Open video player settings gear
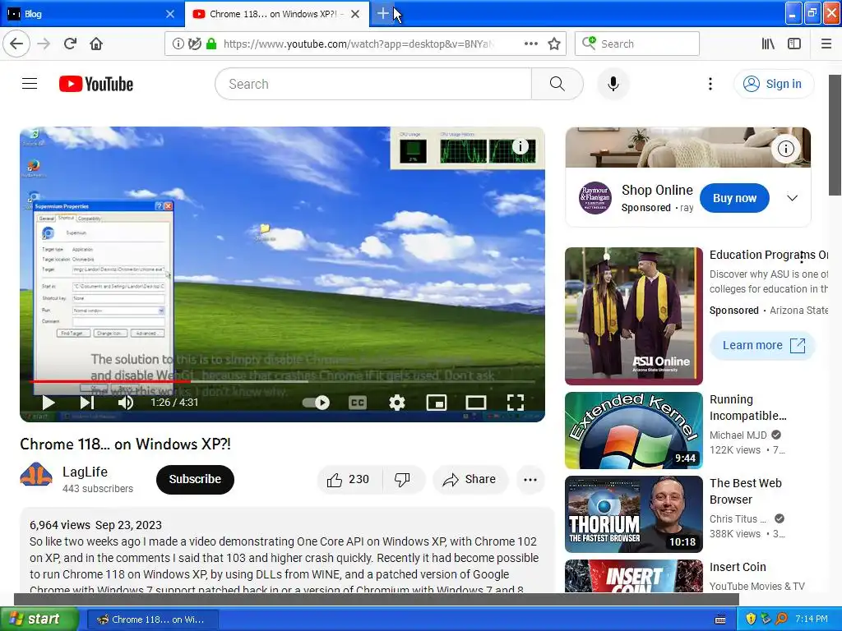This screenshot has width=842, height=631. pyautogui.click(x=397, y=403)
